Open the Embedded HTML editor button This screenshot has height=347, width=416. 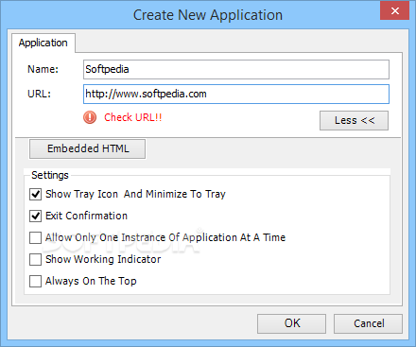pos(88,148)
